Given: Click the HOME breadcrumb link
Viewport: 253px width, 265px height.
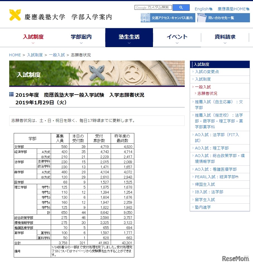Looking at the screenshot, I should point(15,55).
